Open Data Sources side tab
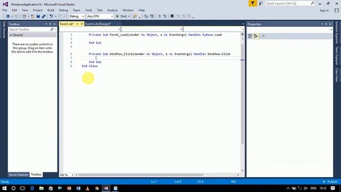 click(x=4, y=30)
